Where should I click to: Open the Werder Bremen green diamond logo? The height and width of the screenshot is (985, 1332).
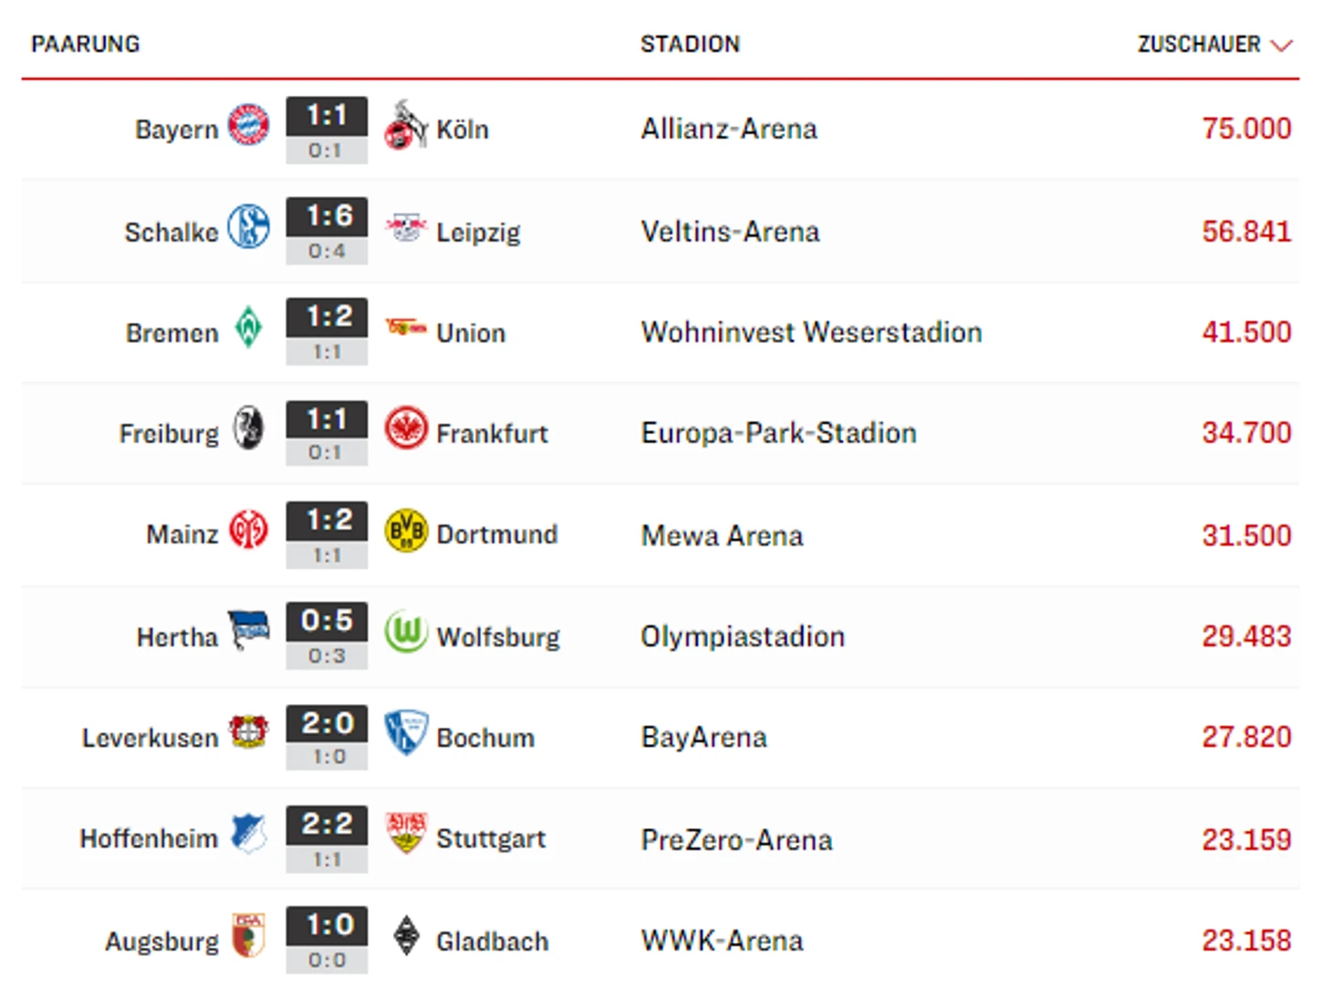tap(248, 327)
